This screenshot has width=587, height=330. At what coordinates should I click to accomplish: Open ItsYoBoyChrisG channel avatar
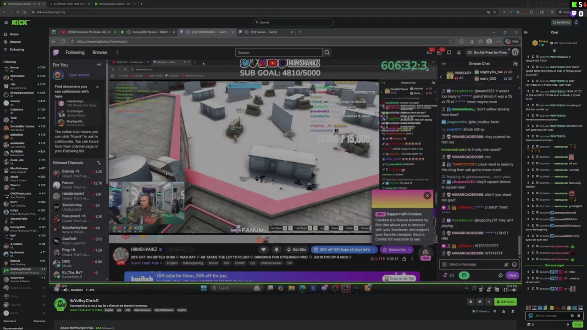pyautogui.click(x=60, y=304)
